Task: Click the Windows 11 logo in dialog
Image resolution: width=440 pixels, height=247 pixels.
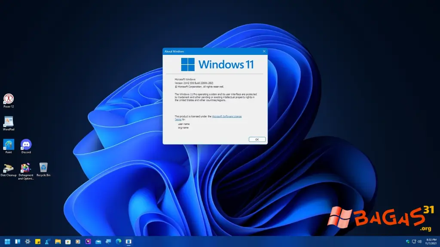Action: point(217,64)
